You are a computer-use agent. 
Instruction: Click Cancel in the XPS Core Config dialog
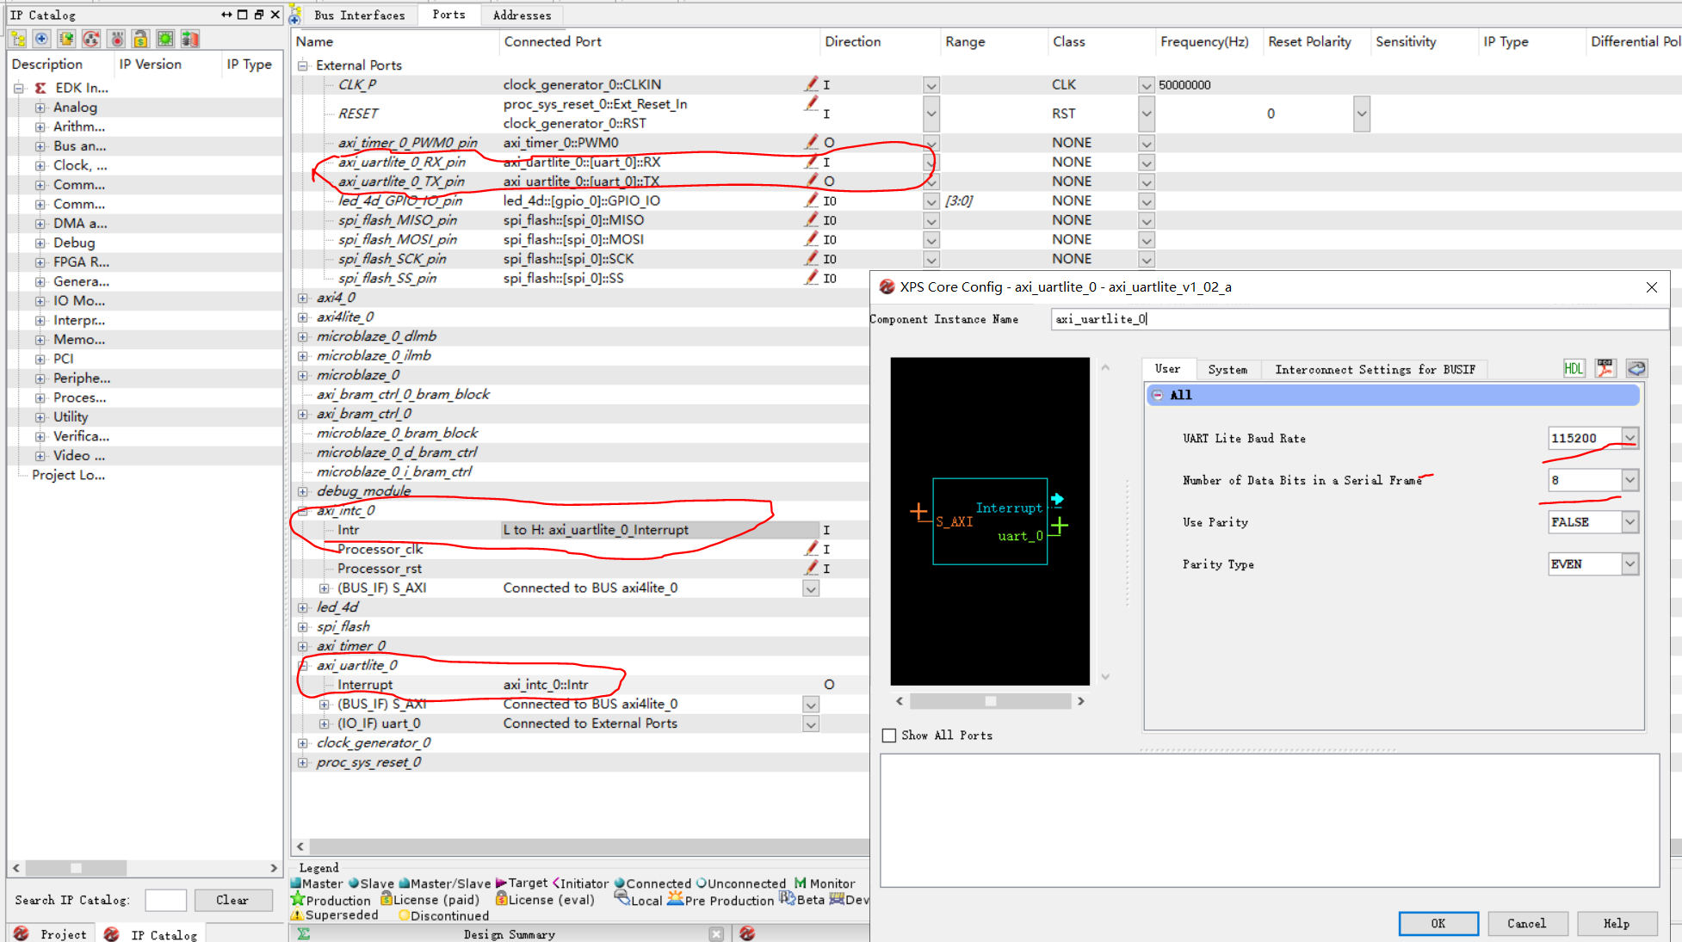point(1527,923)
